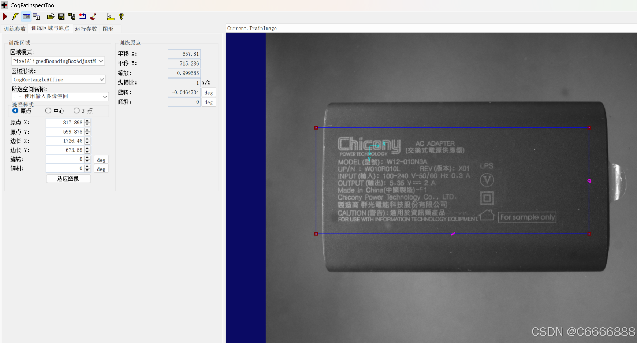This screenshot has width=637, height=343.
Task: Click the 适应图像 button
Action: (x=68, y=179)
